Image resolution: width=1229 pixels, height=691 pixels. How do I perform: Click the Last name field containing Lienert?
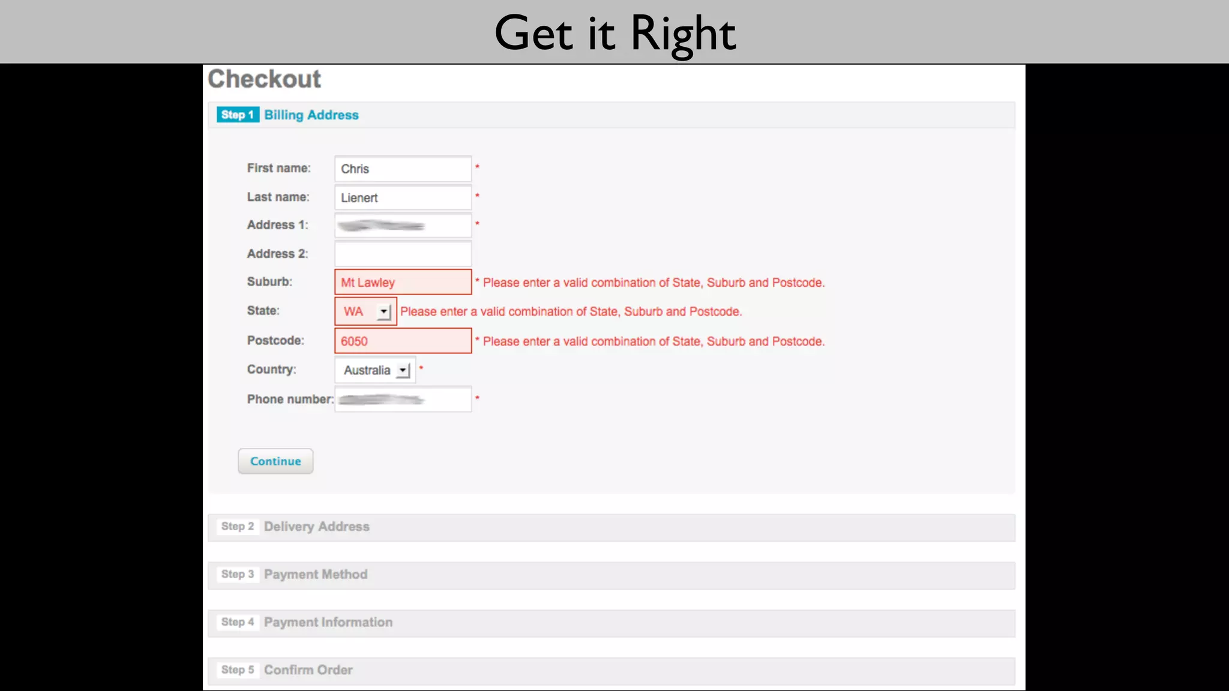point(403,197)
